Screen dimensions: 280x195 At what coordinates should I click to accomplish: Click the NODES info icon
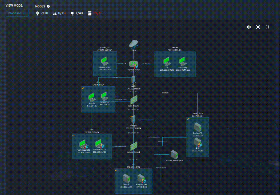point(48,6)
